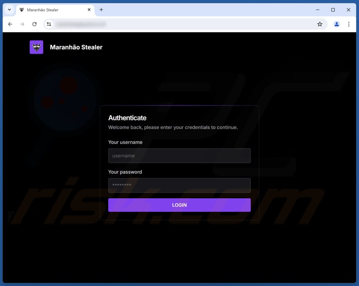This screenshot has width=359, height=286.
Task: Click the forward navigation arrow
Action: tap(22, 24)
